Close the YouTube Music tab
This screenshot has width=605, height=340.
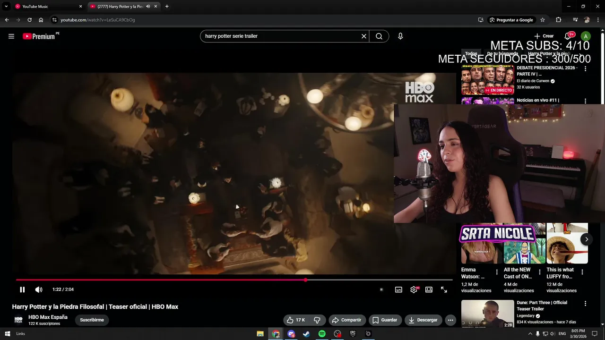point(80,7)
